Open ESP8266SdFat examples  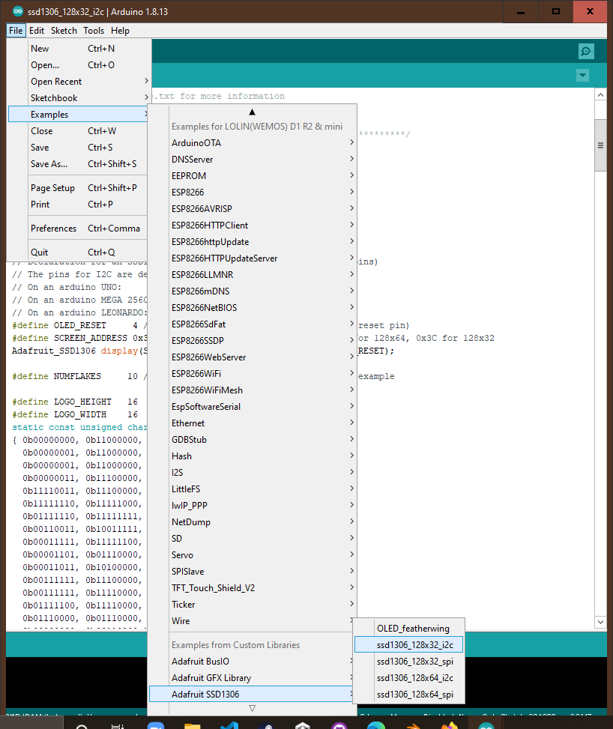click(253, 324)
